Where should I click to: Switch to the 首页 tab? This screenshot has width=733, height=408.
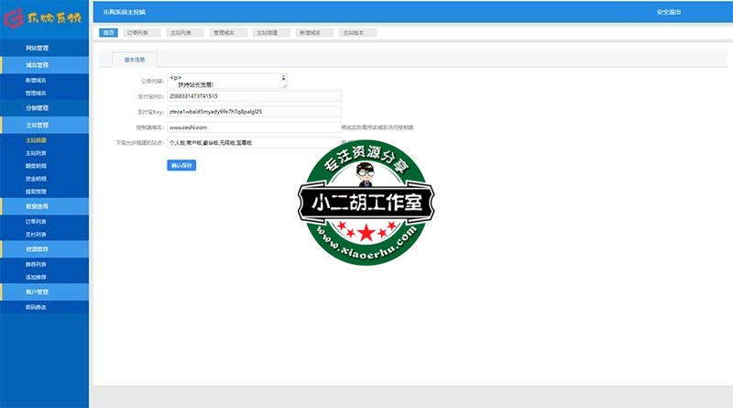click(109, 32)
